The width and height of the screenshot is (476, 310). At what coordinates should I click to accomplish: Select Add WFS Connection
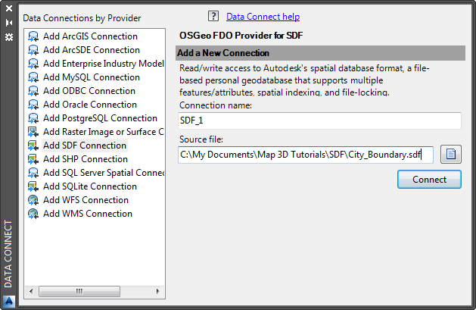click(x=86, y=200)
